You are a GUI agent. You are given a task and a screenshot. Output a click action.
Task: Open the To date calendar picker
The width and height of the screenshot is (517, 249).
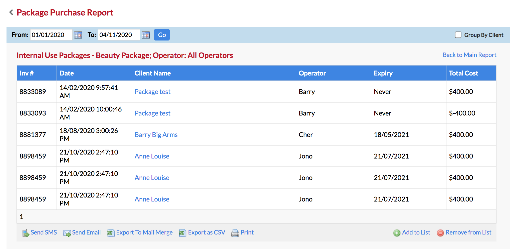(x=146, y=35)
